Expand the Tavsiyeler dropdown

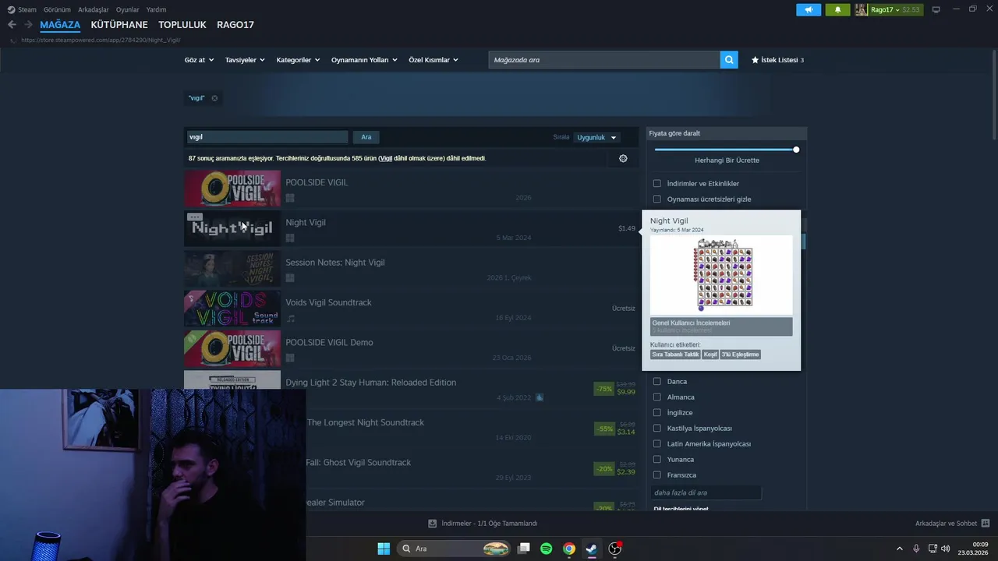click(245, 60)
